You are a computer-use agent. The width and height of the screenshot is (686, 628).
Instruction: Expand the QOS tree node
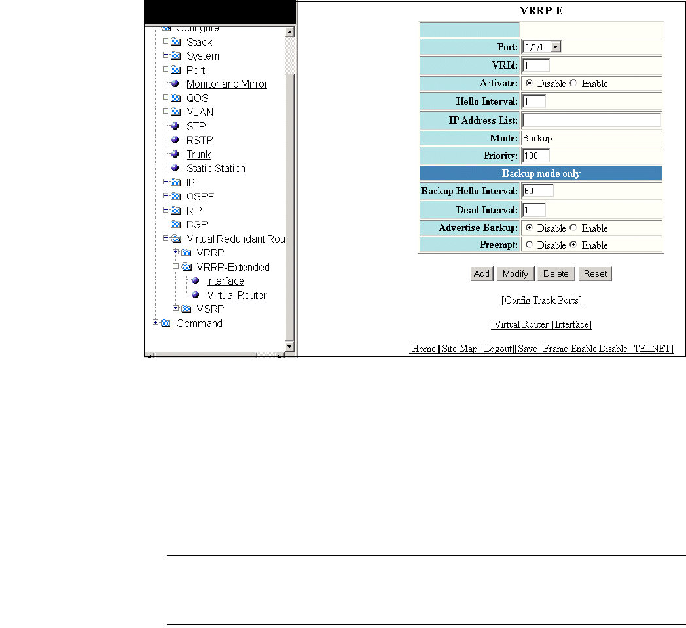point(166,97)
